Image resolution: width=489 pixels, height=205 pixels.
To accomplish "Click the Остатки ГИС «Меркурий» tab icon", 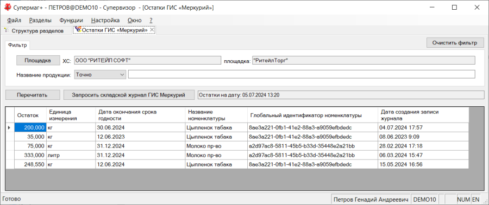I will coord(78,30).
